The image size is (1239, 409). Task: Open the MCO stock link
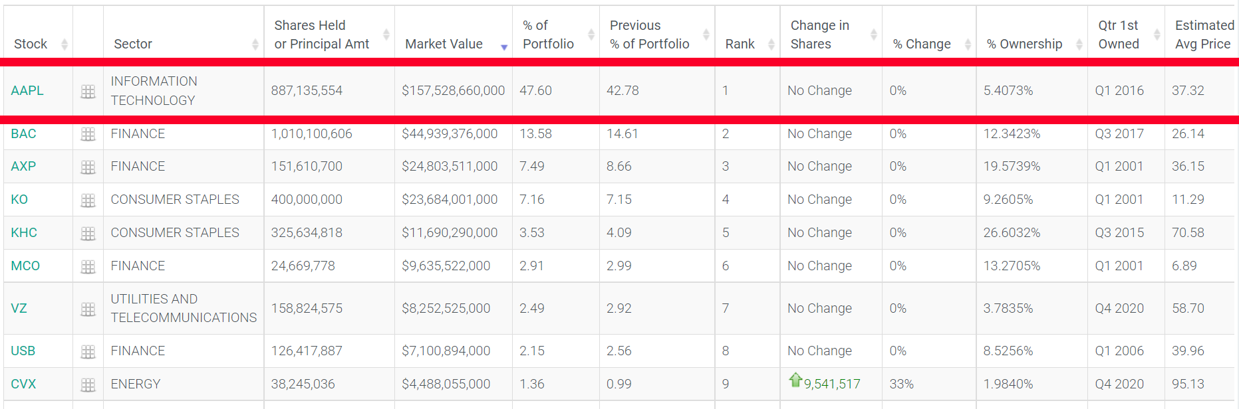coord(25,266)
